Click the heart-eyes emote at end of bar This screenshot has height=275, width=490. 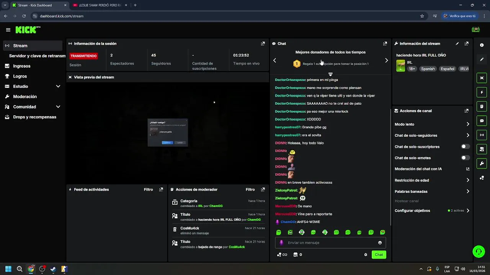382,232
